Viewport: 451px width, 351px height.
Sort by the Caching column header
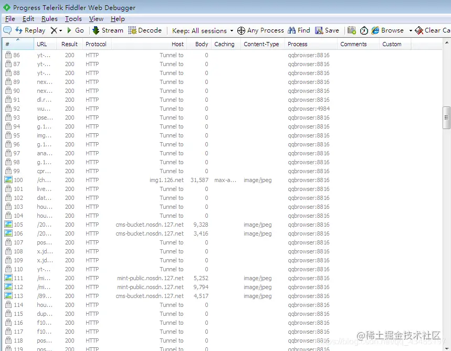tap(226, 44)
